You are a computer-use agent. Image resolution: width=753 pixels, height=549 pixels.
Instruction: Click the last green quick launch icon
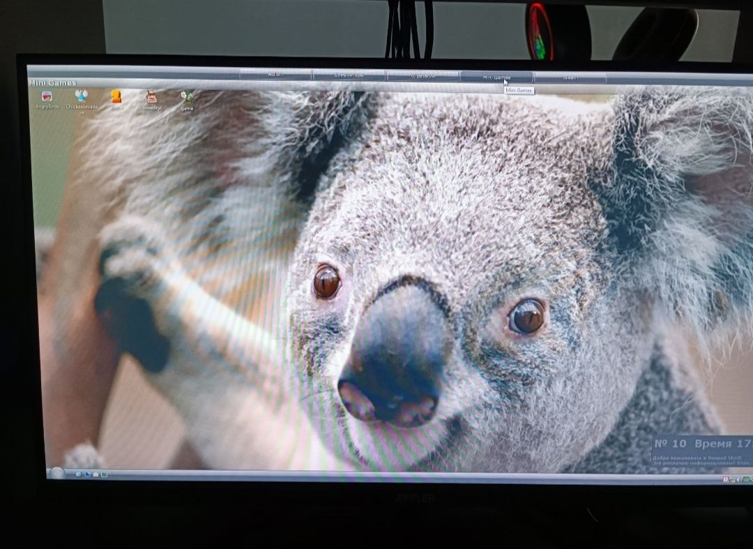(104, 474)
